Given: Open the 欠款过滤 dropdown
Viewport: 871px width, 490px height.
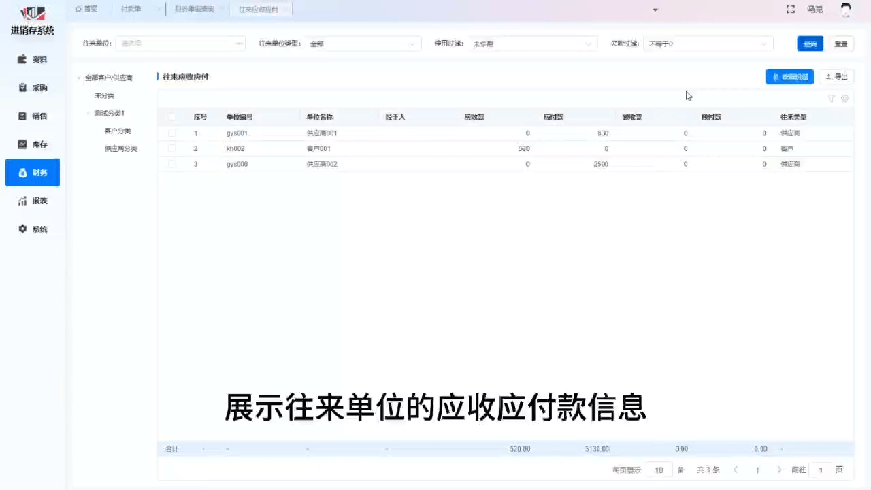Looking at the screenshot, I should [708, 44].
